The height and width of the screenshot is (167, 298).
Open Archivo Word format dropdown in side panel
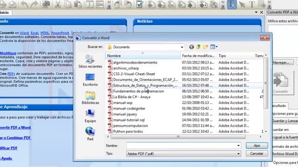coord(285,154)
